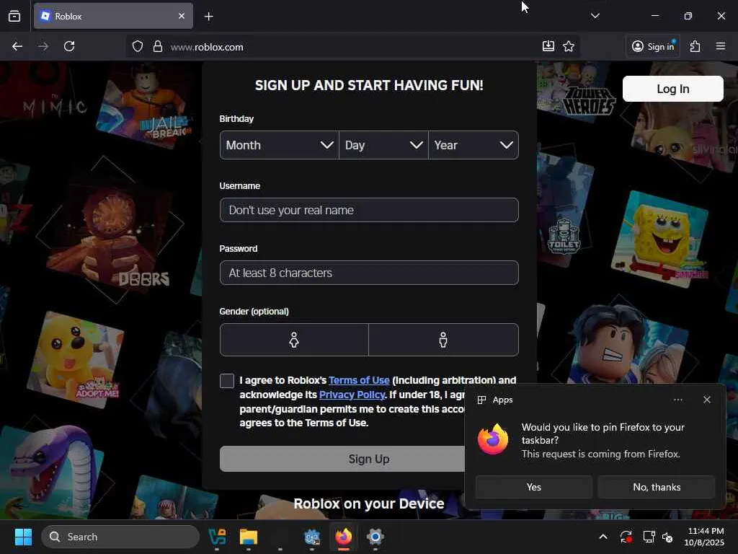Expand the Year birthday dropdown
This screenshot has width=738, height=554.
tap(474, 145)
